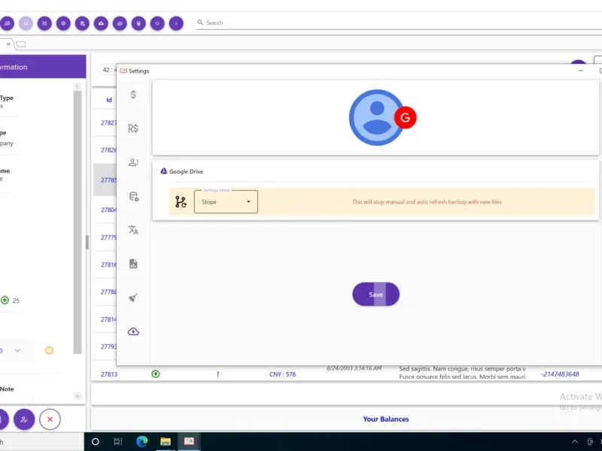Click the user edit round button
Image resolution: width=602 pixels, height=451 pixels.
pos(24,419)
